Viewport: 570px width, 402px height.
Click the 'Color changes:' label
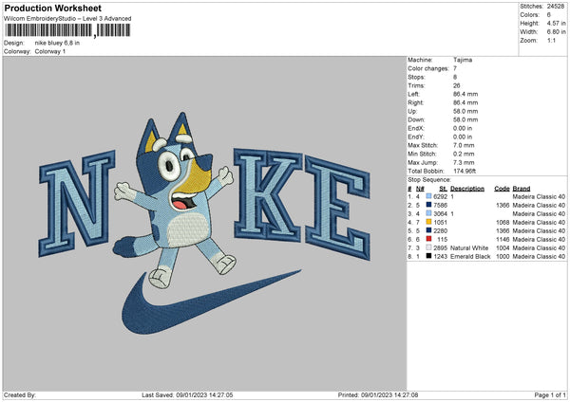pyautogui.click(x=428, y=68)
